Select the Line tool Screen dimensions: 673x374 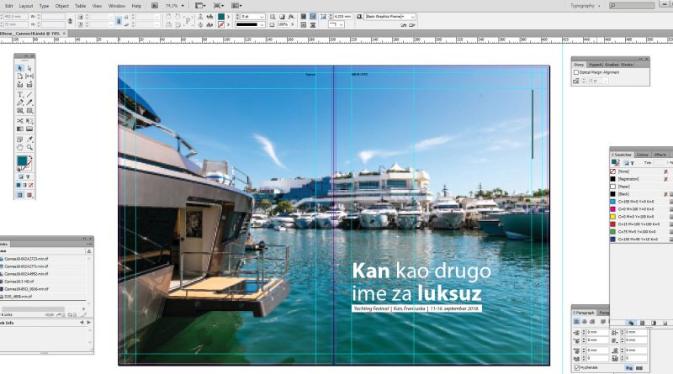[29, 94]
